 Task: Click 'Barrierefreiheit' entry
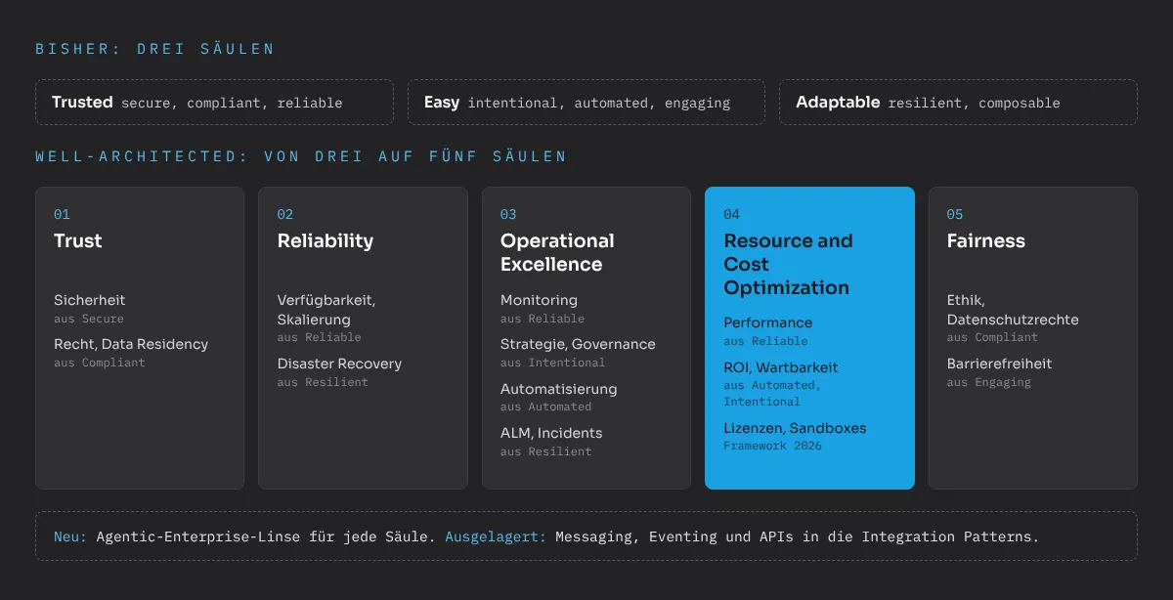(x=1000, y=364)
